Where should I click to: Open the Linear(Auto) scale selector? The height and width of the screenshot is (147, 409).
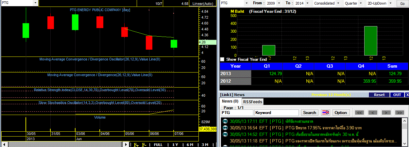pos(203,4)
